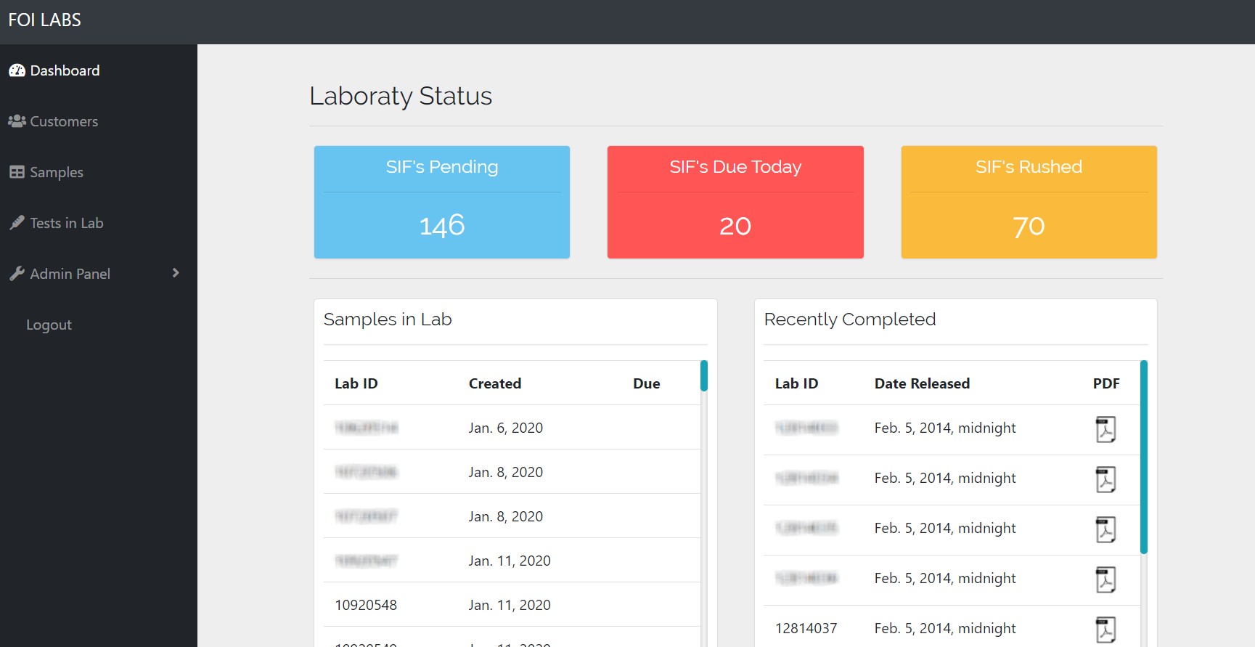Go to the Customers menu item
This screenshot has height=647, width=1255.
(x=64, y=121)
